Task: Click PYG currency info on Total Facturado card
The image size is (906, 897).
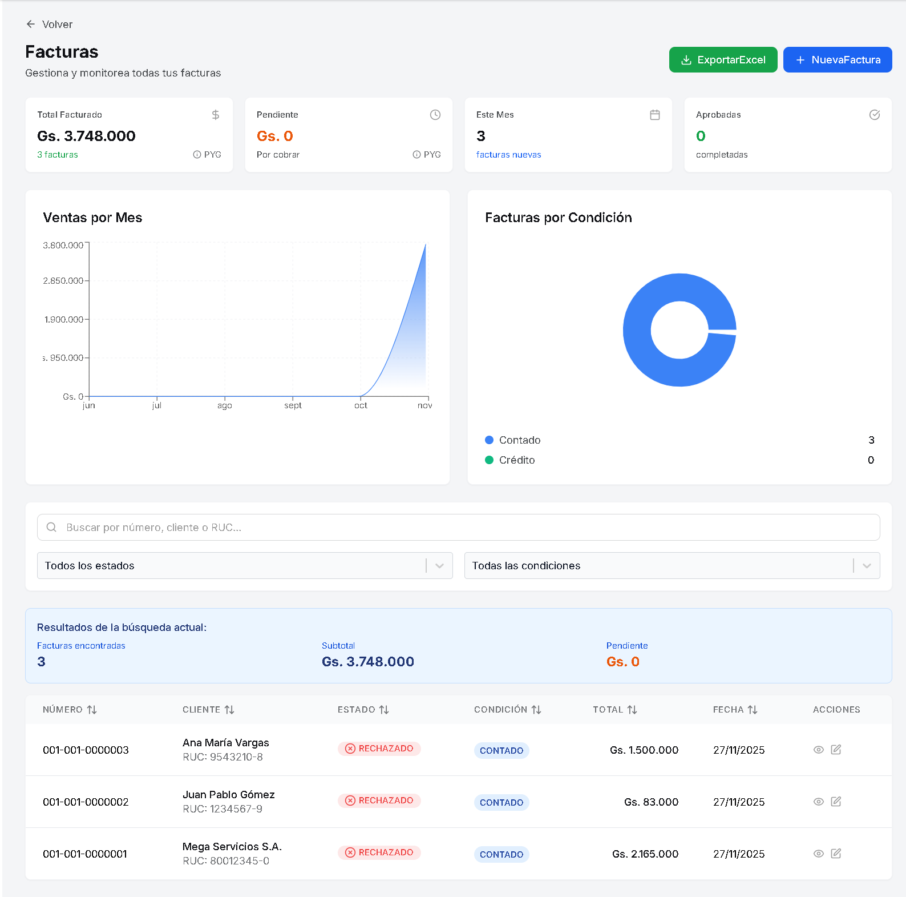Action: point(207,155)
